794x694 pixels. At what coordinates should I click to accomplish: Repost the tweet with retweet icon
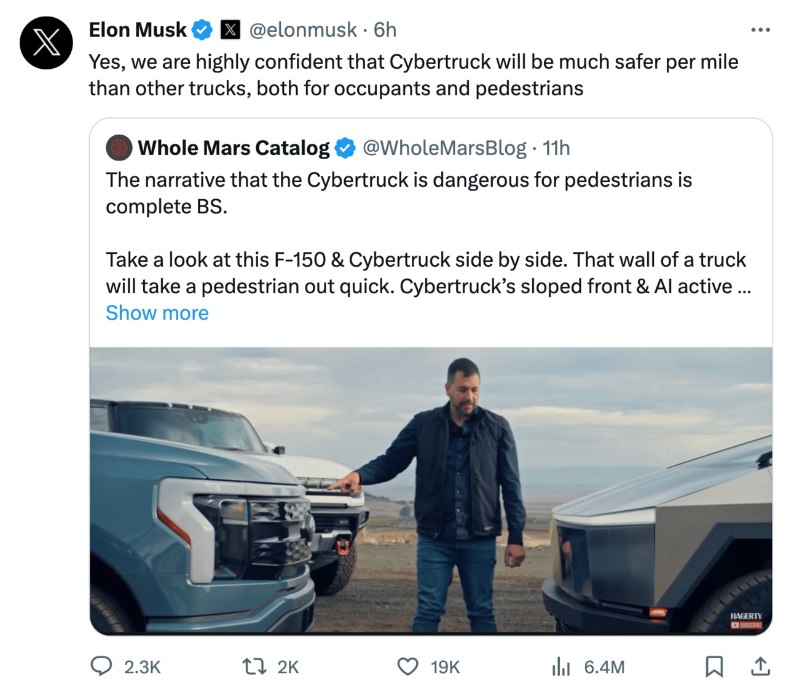(254, 666)
